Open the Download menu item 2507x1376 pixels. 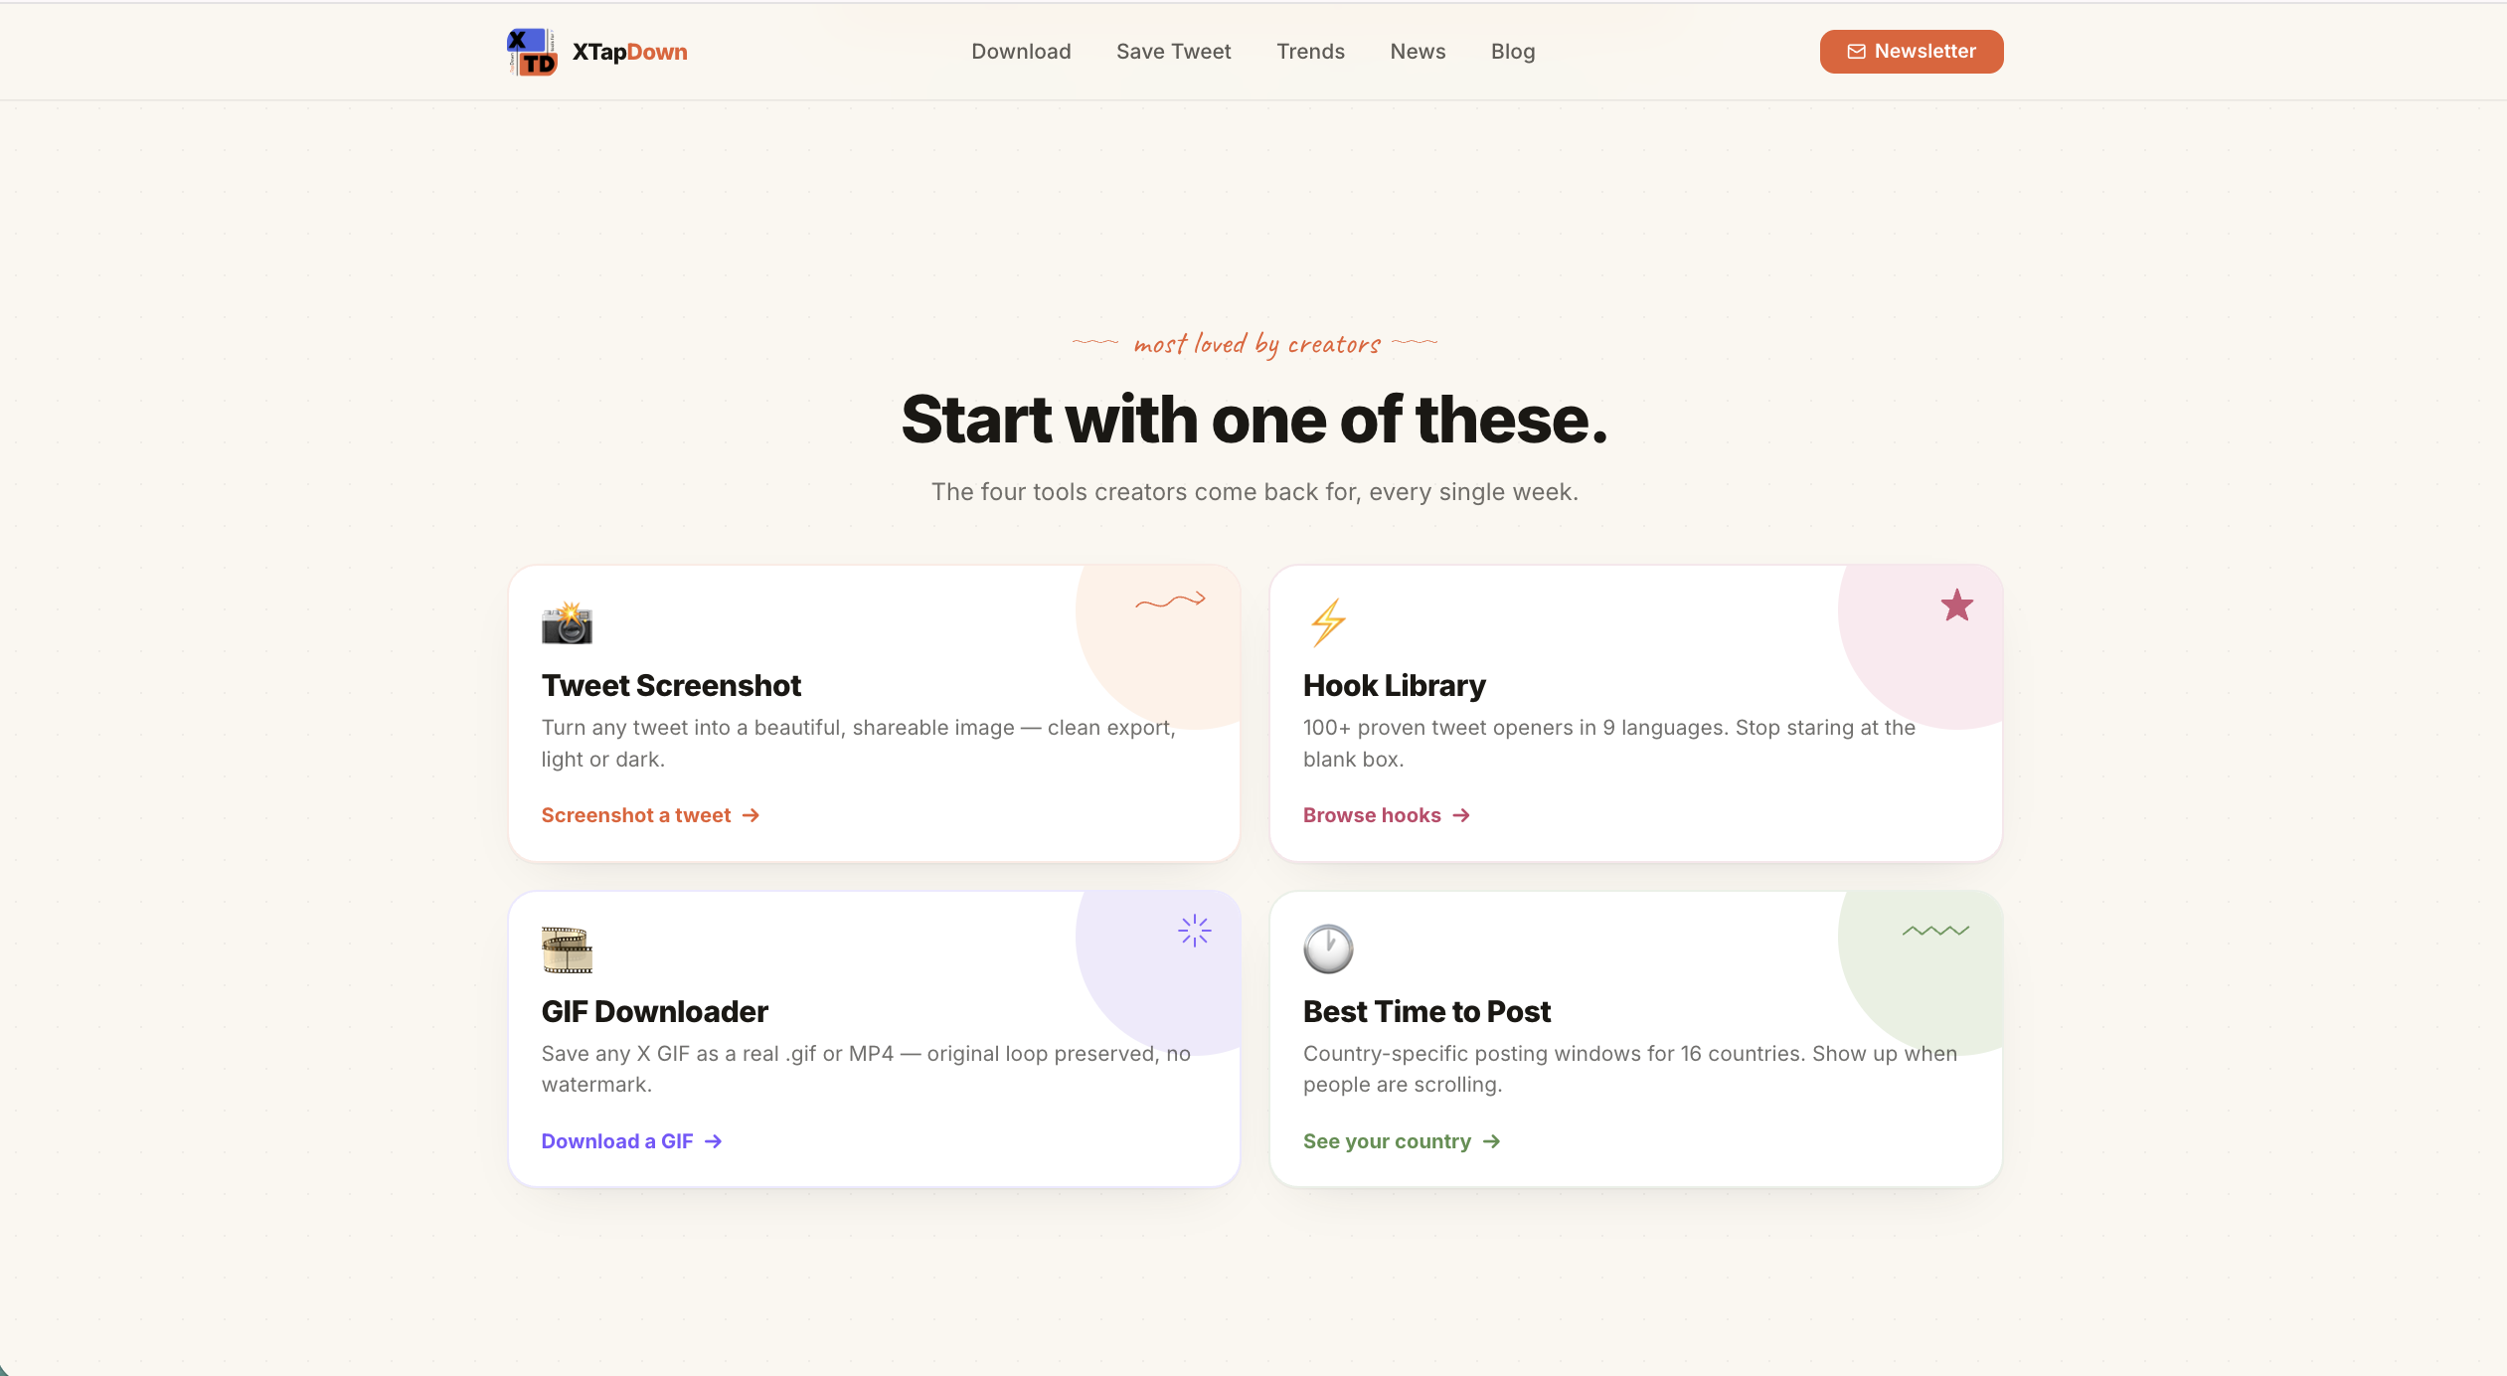point(1021,52)
